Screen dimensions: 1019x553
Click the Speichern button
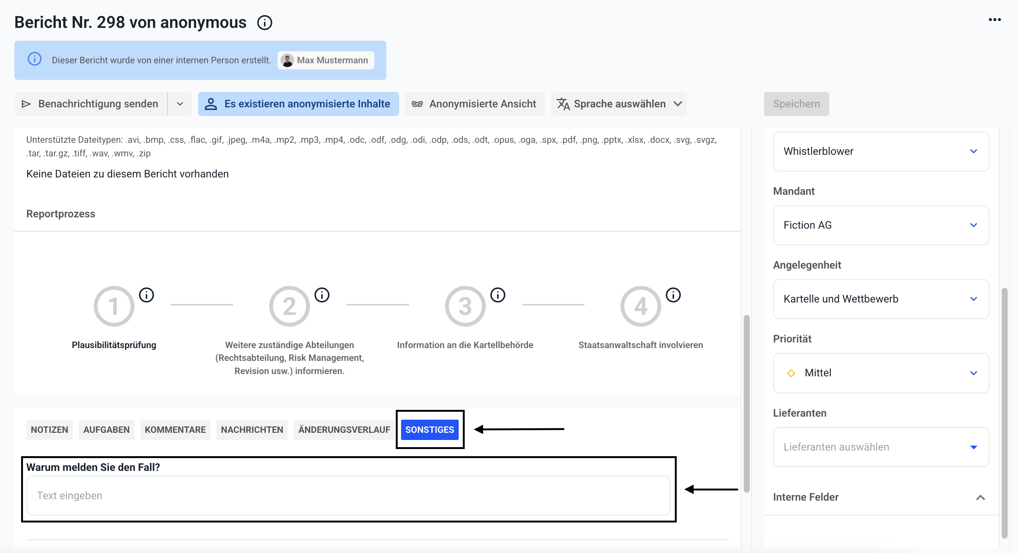(796, 104)
